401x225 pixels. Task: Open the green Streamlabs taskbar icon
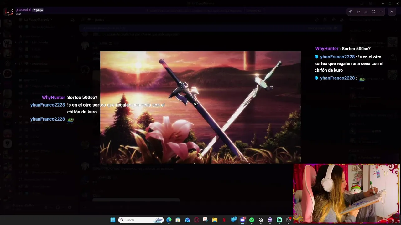coord(279,220)
